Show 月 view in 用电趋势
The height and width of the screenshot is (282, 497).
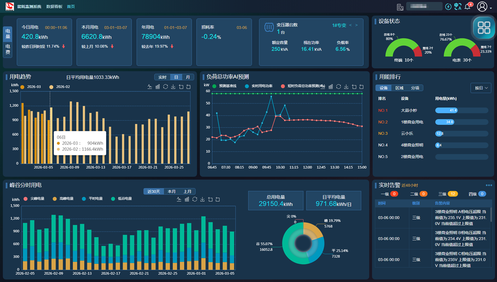click(188, 77)
